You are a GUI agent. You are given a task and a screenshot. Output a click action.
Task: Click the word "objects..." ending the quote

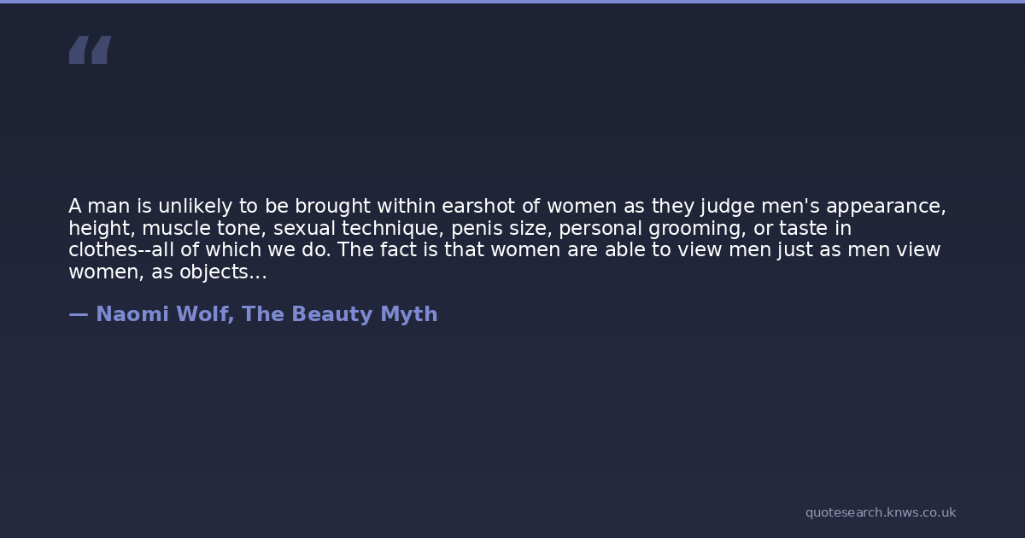pyautogui.click(x=222, y=272)
